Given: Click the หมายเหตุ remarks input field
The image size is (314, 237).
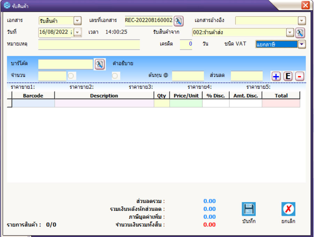Looking at the screenshot, I should click(89, 45).
